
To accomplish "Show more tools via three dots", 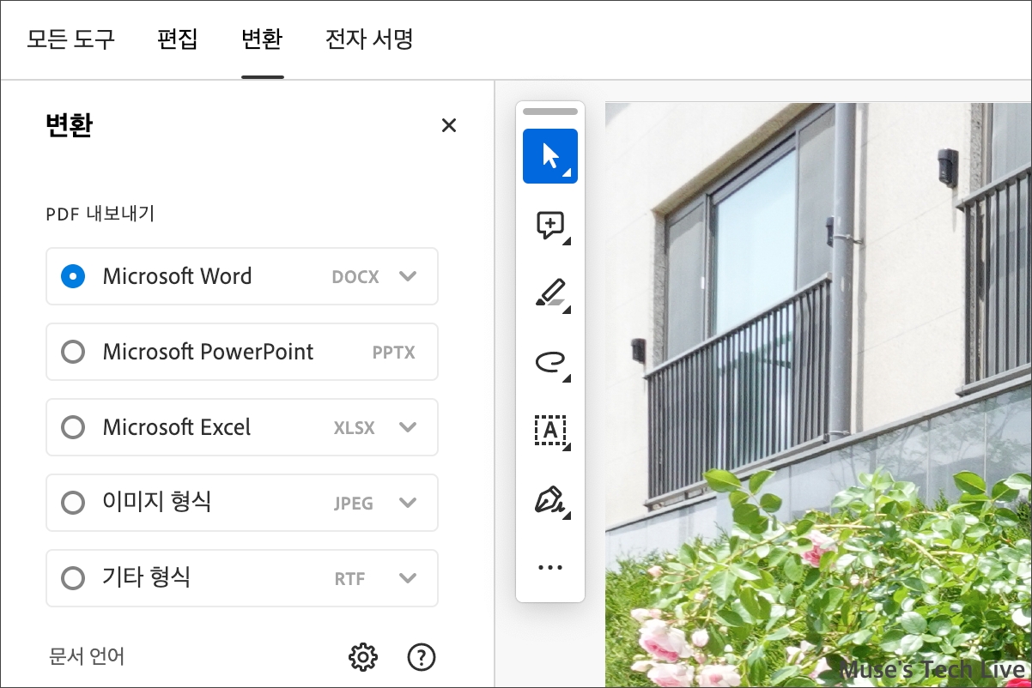I will 549,567.
